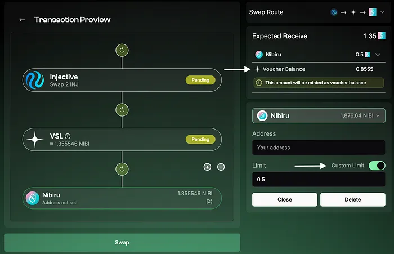This screenshot has width=394, height=254.
Task: Click the warning icon in the voucher notice
Action: click(259, 83)
